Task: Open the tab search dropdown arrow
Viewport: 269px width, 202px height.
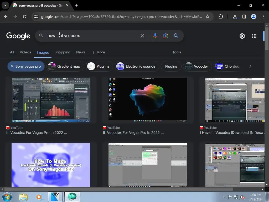Action: [x=5, y=5]
